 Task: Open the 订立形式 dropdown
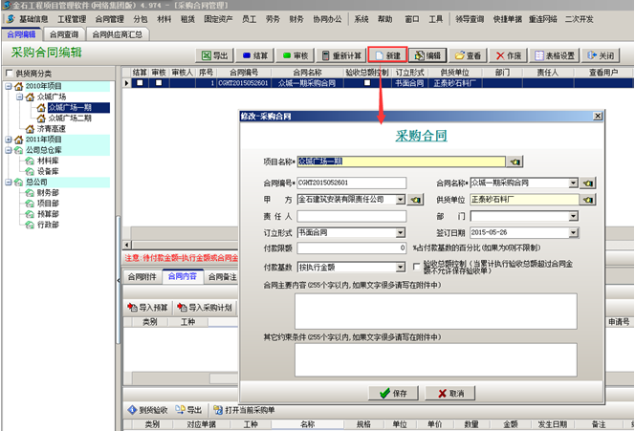coord(401,232)
